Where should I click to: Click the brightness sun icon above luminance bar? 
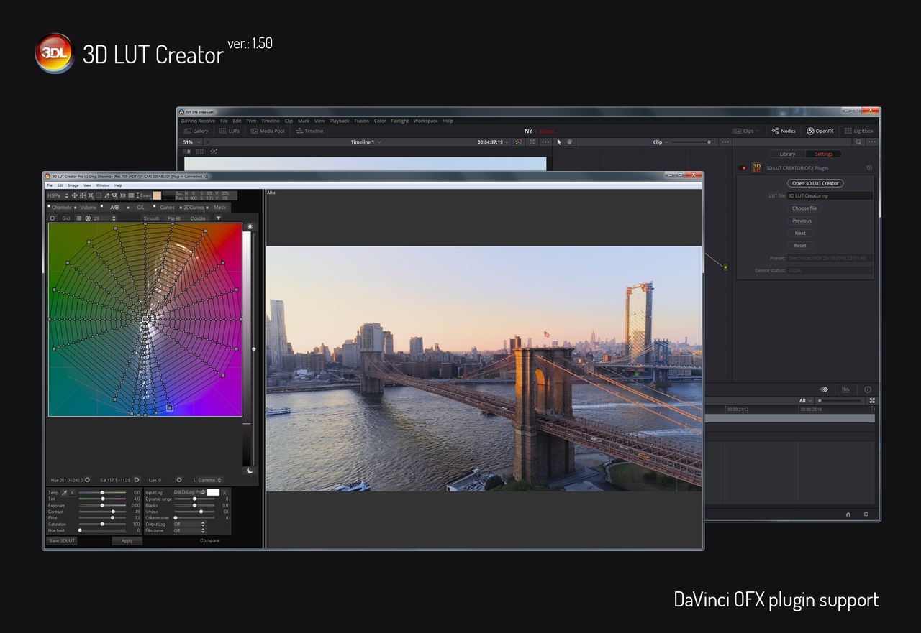tap(250, 226)
